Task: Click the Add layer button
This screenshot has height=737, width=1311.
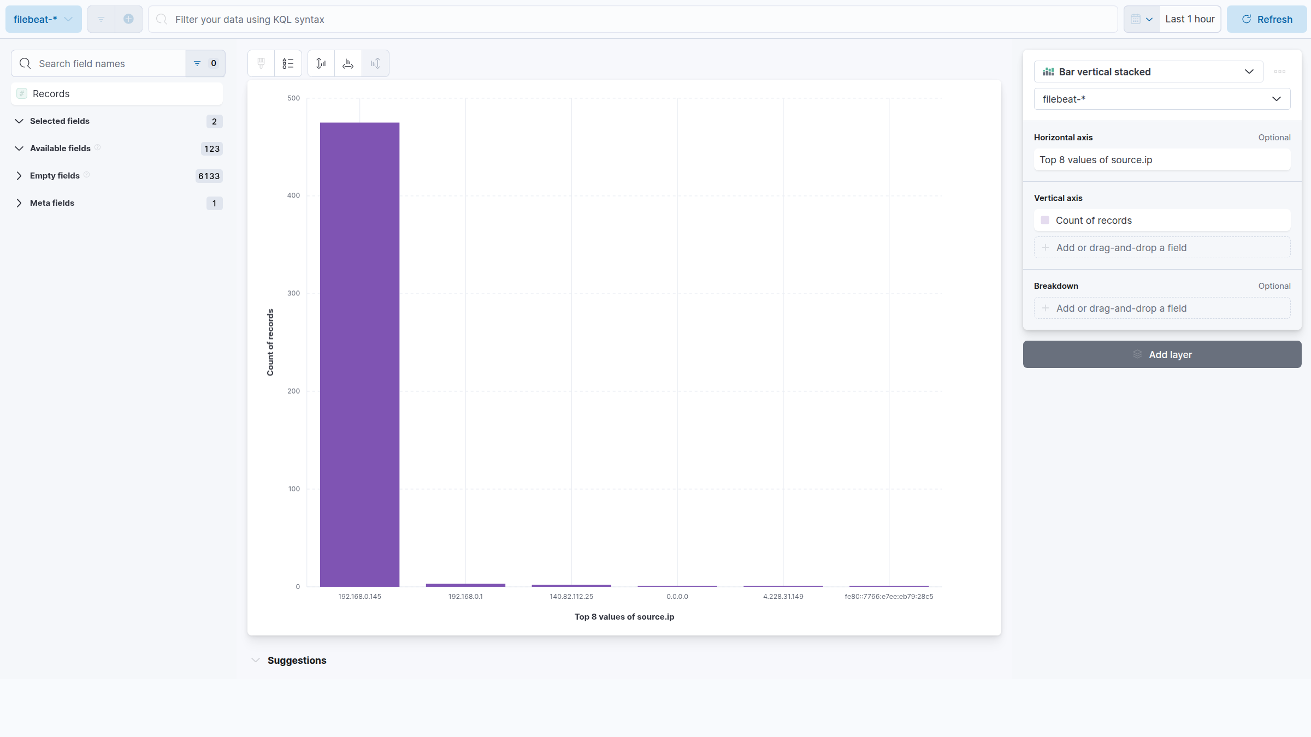Action: pyautogui.click(x=1162, y=354)
